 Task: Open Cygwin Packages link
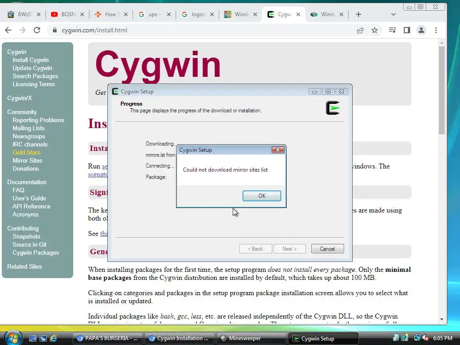click(x=36, y=252)
